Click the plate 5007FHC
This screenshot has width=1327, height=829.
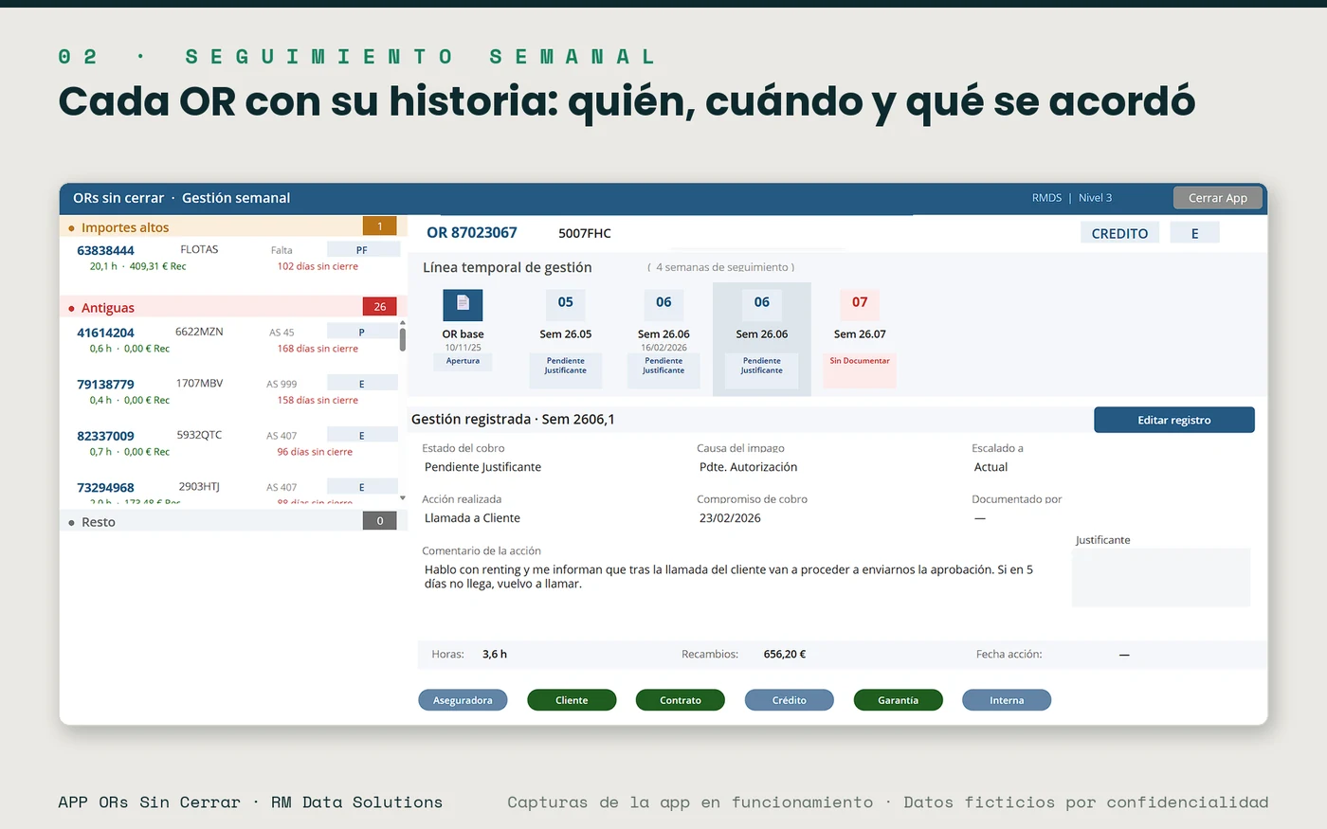point(585,233)
